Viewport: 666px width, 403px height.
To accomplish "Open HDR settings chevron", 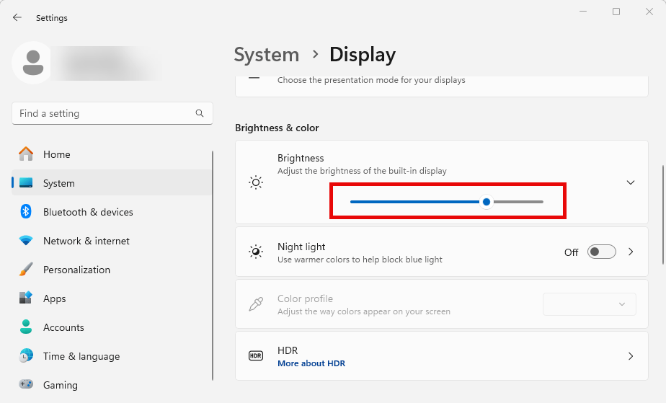I will [631, 356].
